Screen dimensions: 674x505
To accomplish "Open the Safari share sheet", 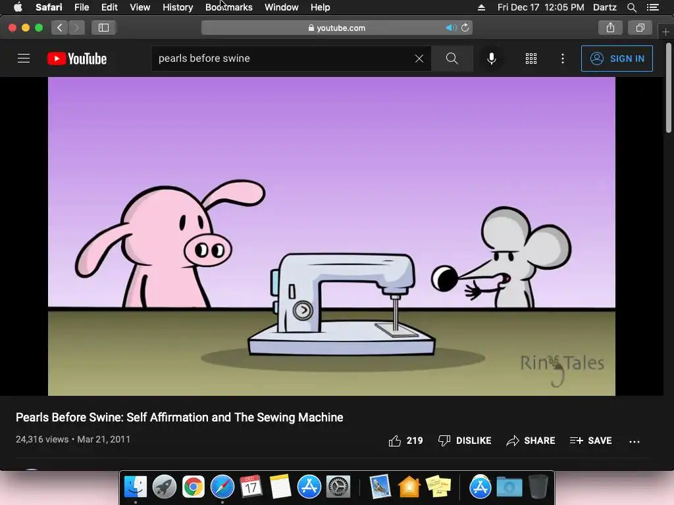I will point(610,28).
